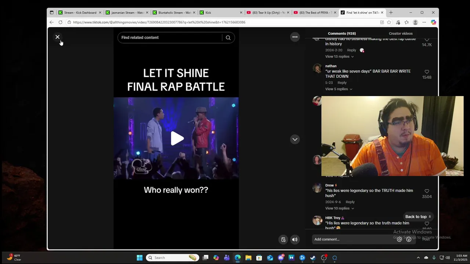Open HBK Trey's profile name
The height and width of the screenshot is (264, 470).
(x=333, y=218)
